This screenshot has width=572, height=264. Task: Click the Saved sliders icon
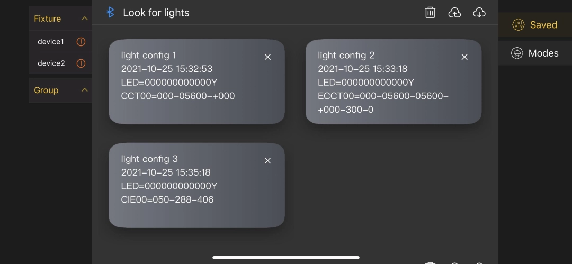(x=517, y=25)
